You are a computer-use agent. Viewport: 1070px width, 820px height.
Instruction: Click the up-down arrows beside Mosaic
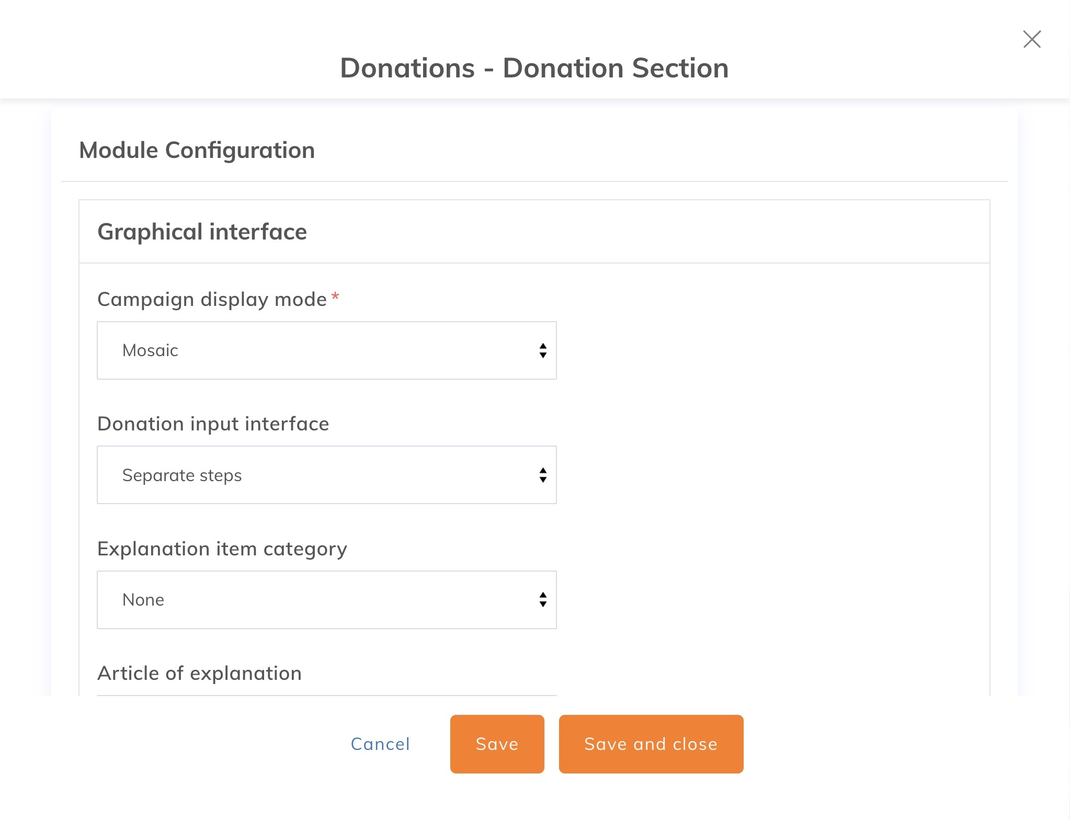(x=543, y=350)
